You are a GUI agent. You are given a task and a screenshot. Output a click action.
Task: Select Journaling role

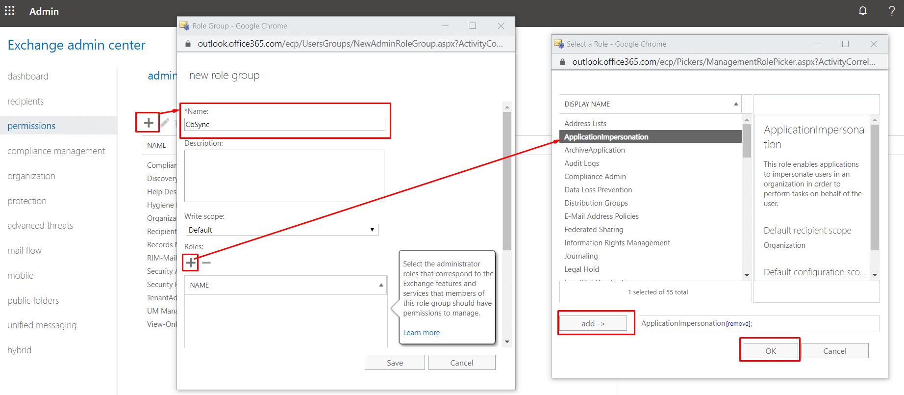click(x=581, y=256)
